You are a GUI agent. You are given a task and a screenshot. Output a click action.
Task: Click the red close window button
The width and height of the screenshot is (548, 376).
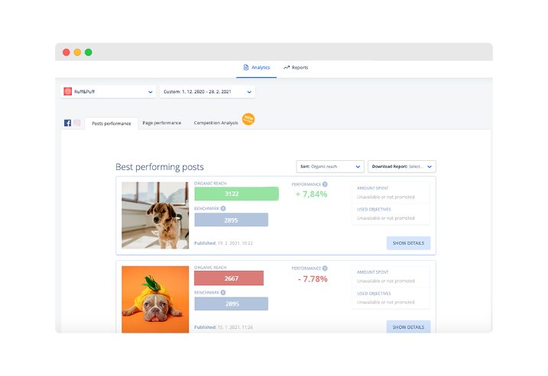coord(66,53)
